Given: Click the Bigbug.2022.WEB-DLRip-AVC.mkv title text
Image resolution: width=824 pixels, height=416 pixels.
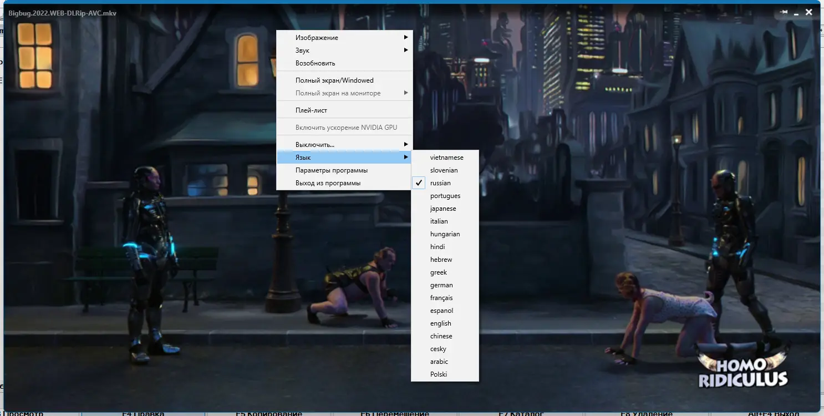Looking at the screenshot, I should (63, 13).
